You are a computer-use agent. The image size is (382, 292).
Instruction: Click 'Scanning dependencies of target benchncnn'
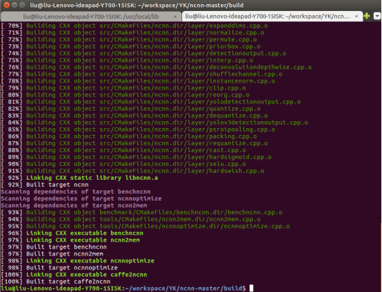click(76, 191)
